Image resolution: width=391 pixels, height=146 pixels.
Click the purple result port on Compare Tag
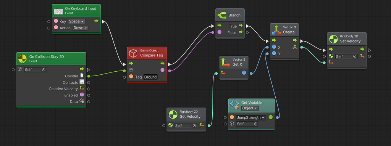pos(162,70)
